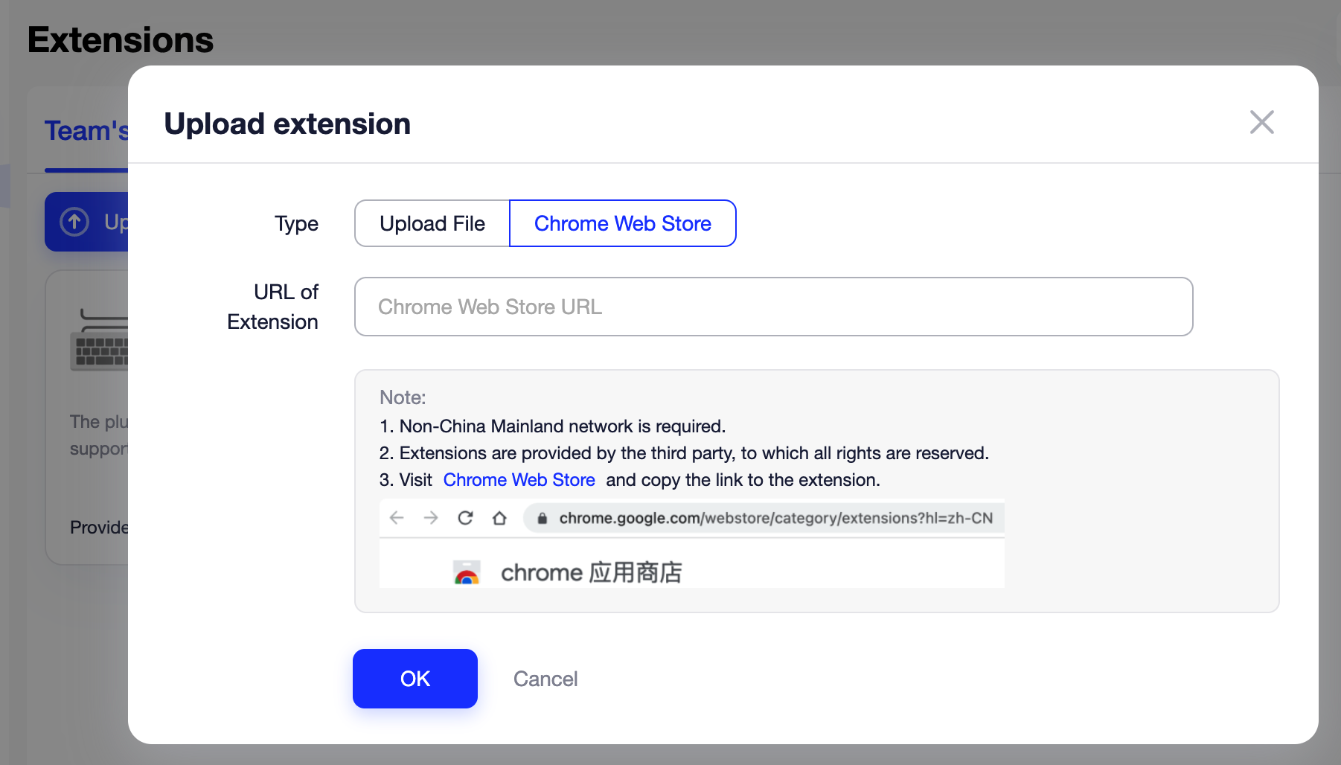Switch upload type to Upload File

(432, 223)
